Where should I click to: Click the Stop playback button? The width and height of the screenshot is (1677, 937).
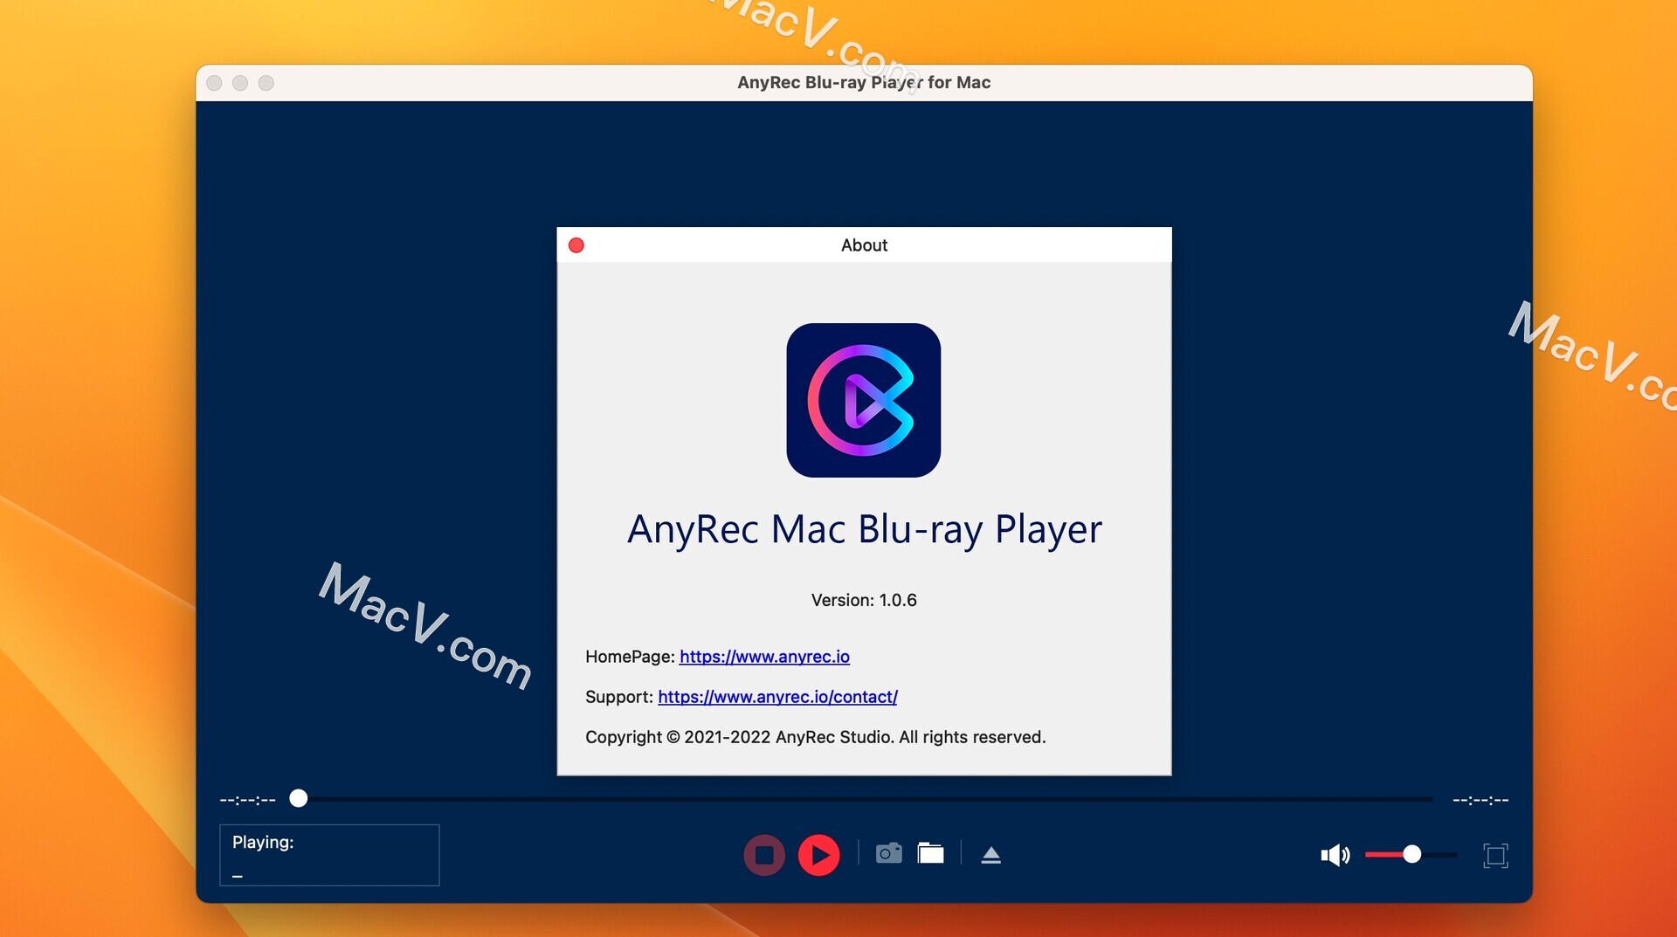(x=764, y=855)
